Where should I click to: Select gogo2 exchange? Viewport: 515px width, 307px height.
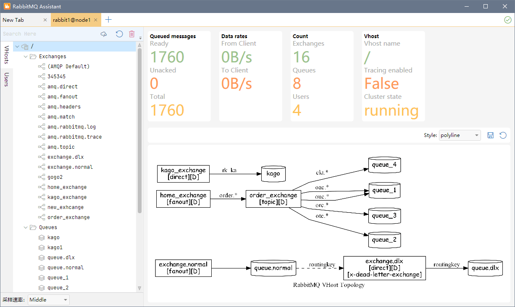pos(55,177)
